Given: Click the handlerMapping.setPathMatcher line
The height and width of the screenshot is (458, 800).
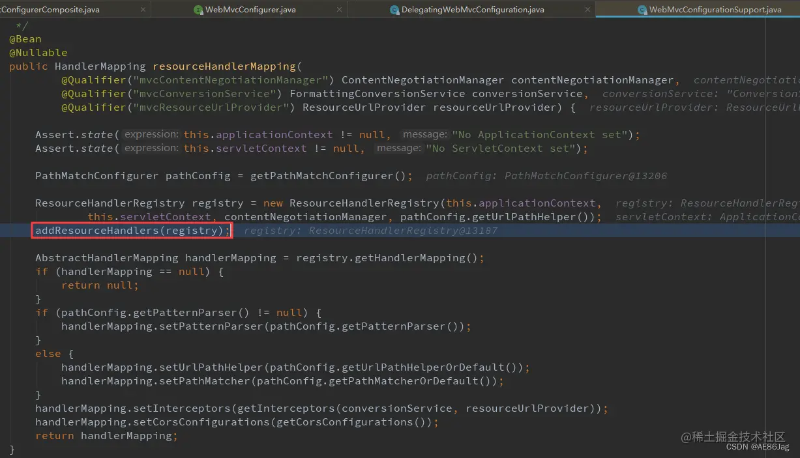Looking at the screenshot, I should (283, 381).
